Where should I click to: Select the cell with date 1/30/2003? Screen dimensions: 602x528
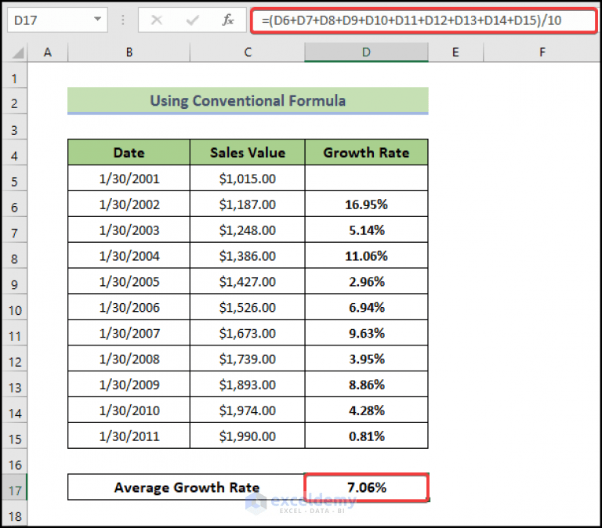(x=129, y=230)
